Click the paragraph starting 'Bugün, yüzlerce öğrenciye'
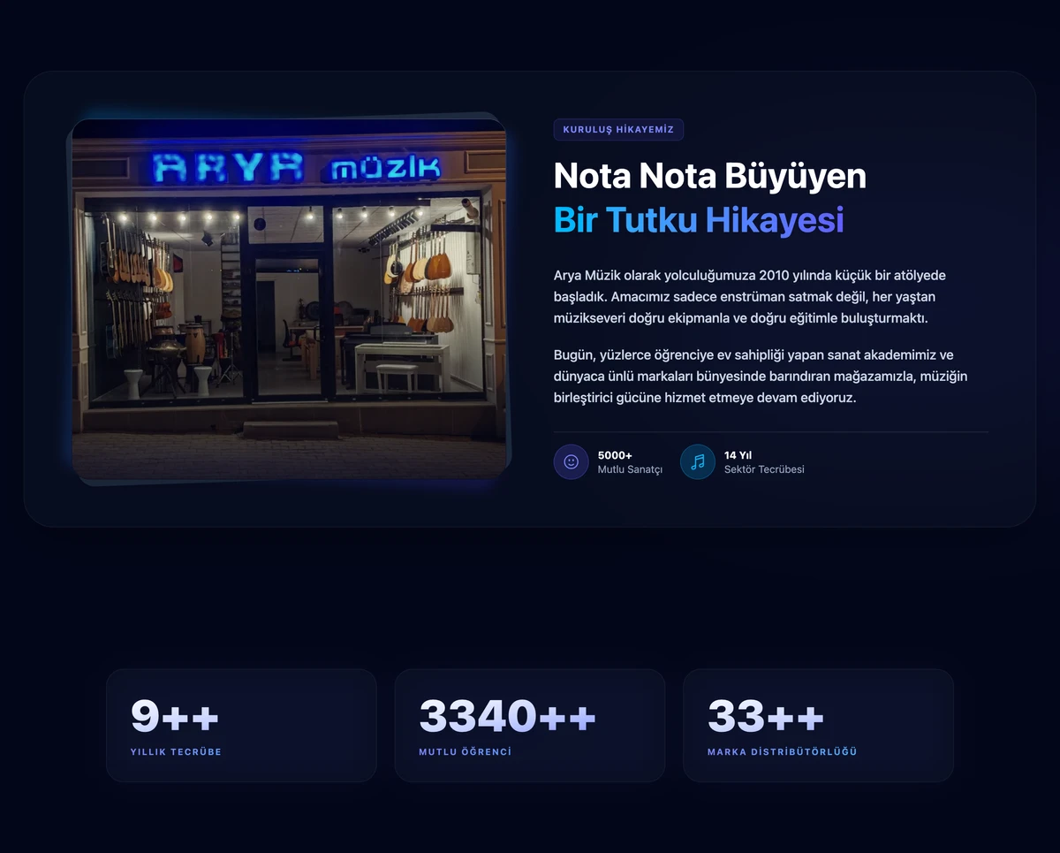The width and height of the screenshot is (1060, 853). point(761,377)
